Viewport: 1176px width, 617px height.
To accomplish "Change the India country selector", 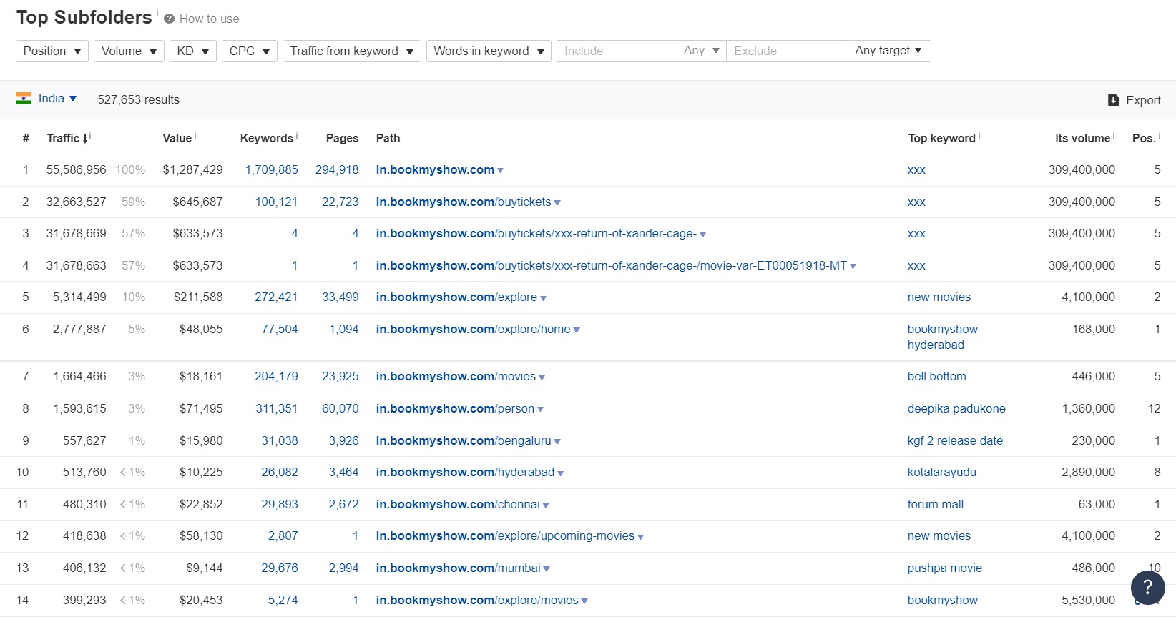I will (57, 99).
